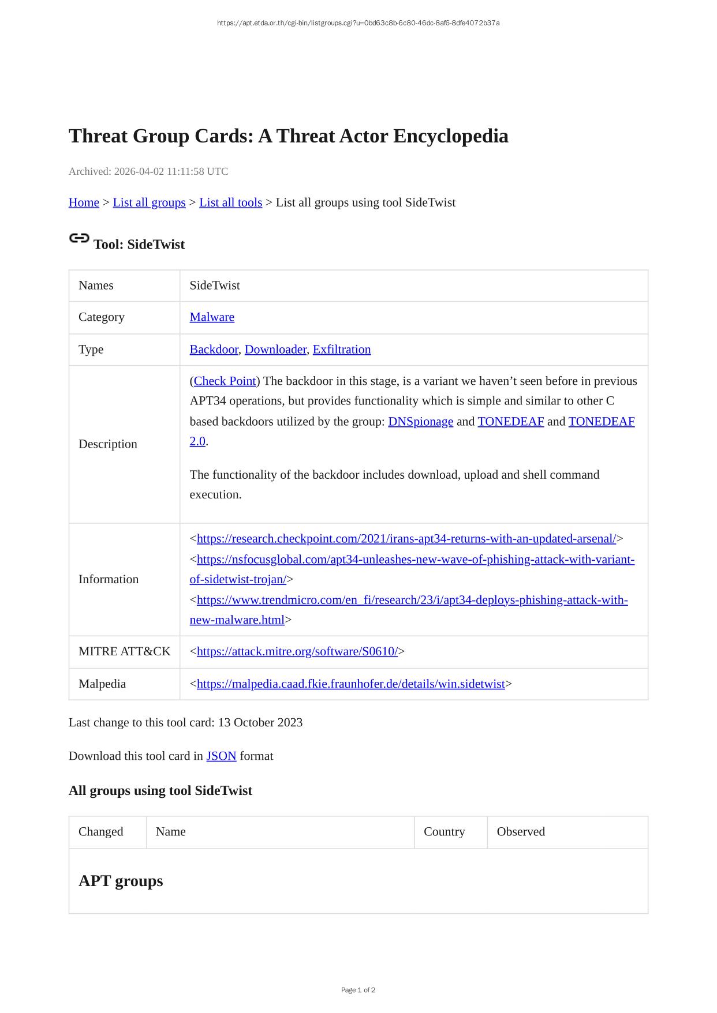The width and height of the screenshot is (717, 1013).
Task: Open the Backdoor type link
Action: tap(214, 350)
